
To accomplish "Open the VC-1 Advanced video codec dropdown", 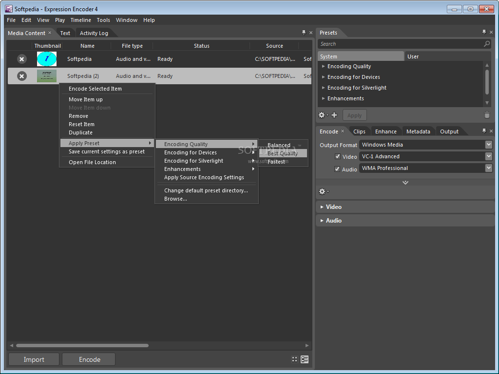I will tap(488, 156).
